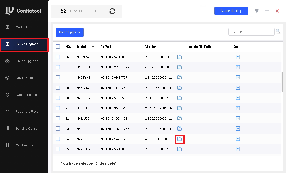Screen dimensions: 286x173
Task: Click the Batch Upgrade button
Action: point(70,32)
